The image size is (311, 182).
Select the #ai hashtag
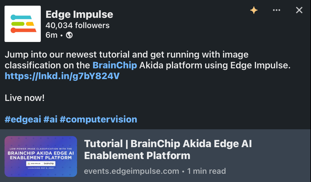coord(50,119)
